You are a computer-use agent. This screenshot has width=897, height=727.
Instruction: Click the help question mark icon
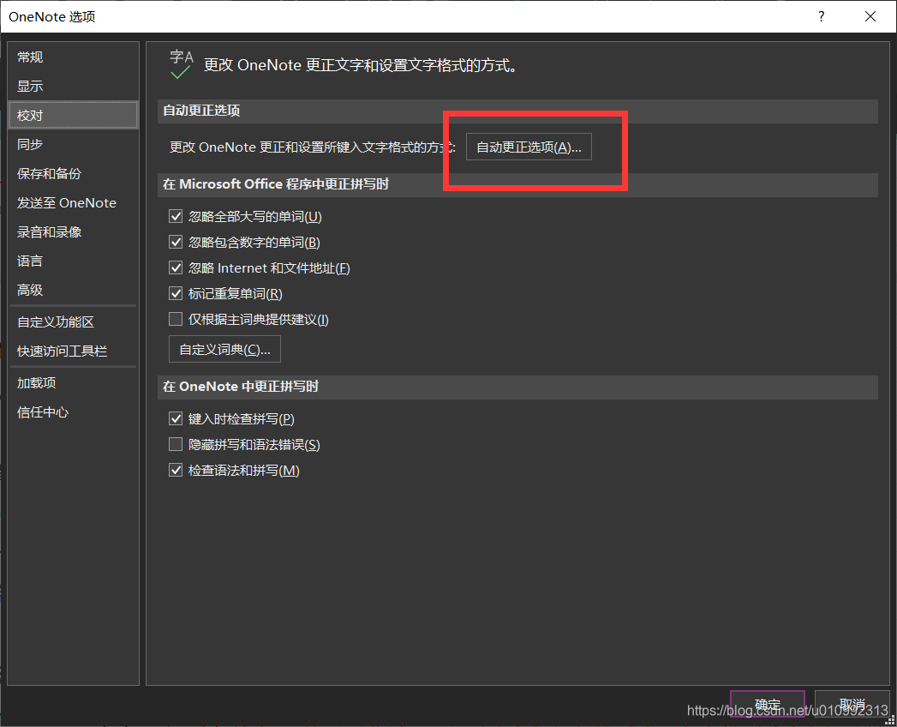(821, 16)
